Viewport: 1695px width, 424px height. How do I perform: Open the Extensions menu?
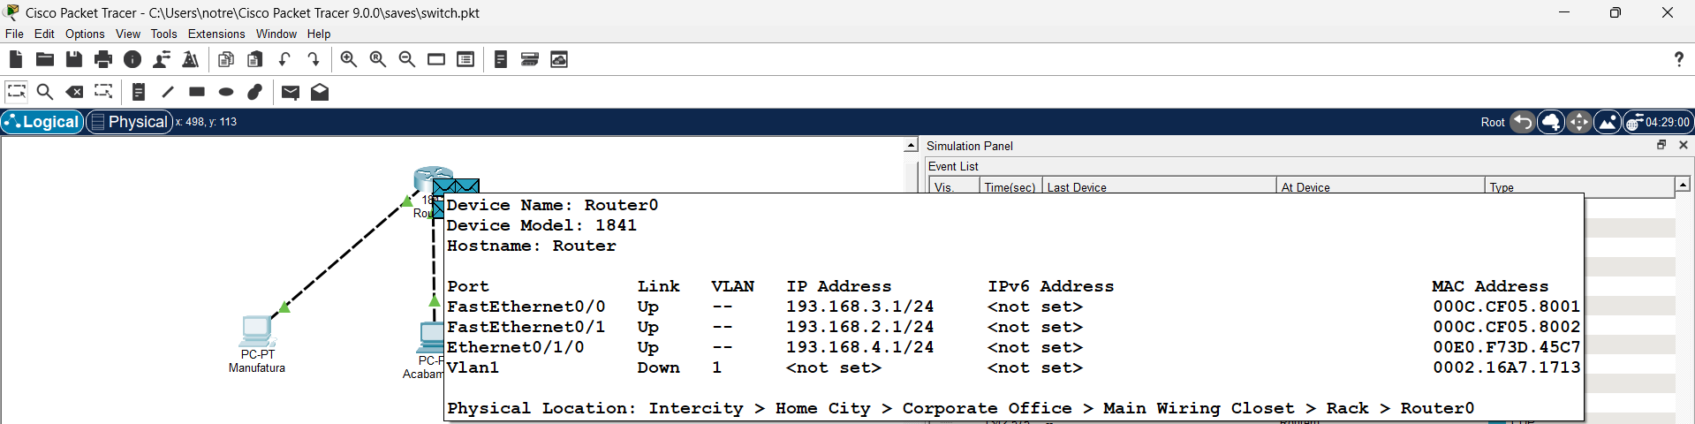pos(216,34)
